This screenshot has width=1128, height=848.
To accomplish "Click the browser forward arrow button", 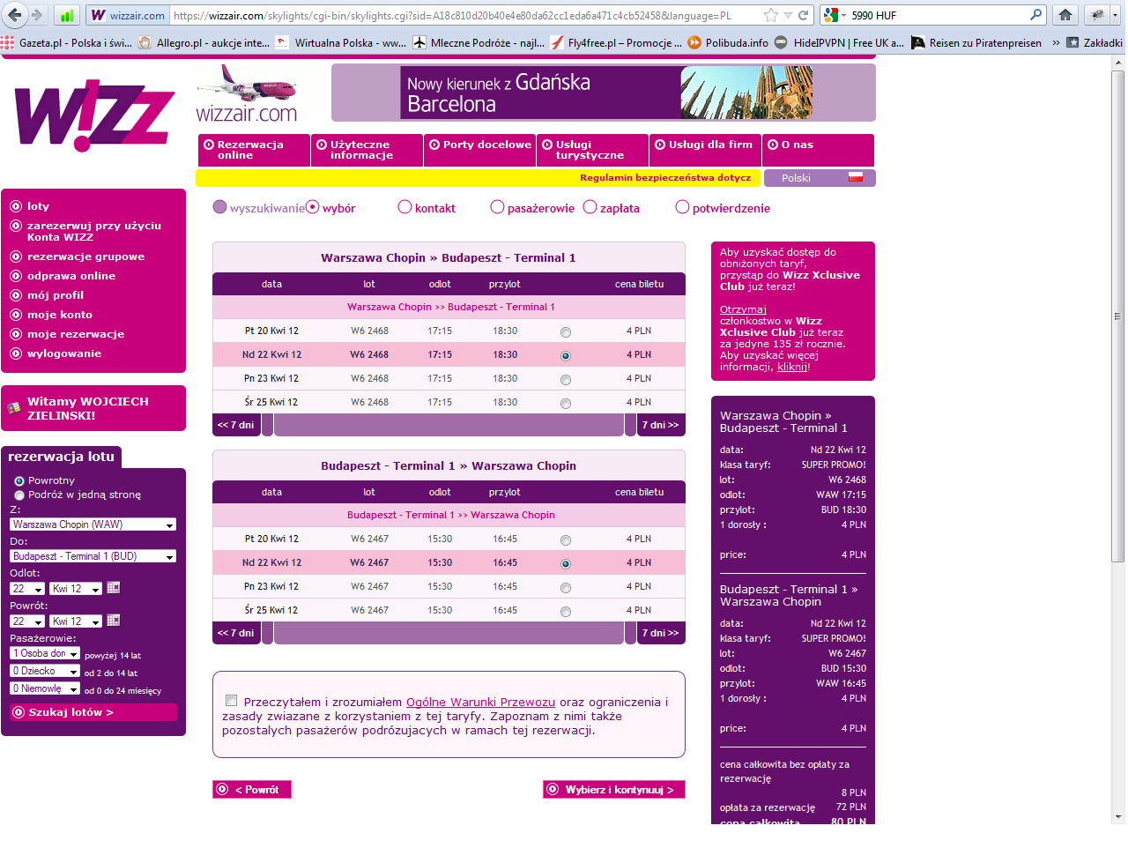I will pos(37,15).
